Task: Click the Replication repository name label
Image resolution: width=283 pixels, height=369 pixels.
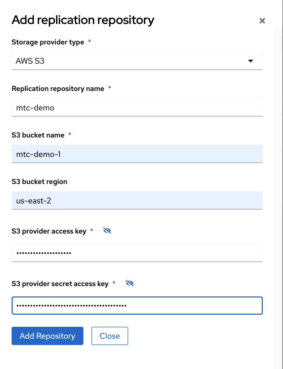Action: [58, 89]
